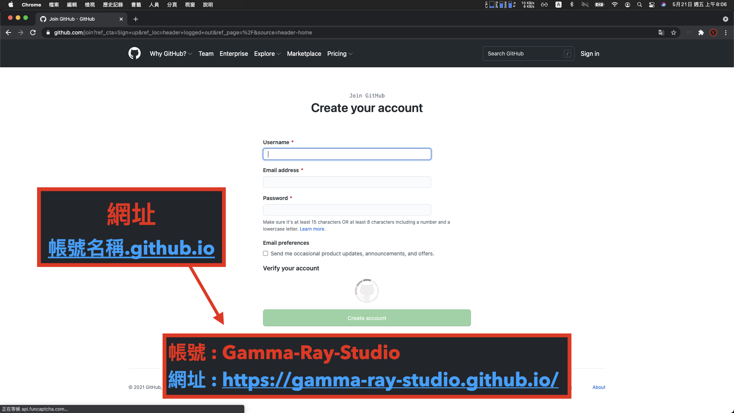Open Siri from menu bar
This screenshot has height=413, width=734.
(x=664, y=5)
